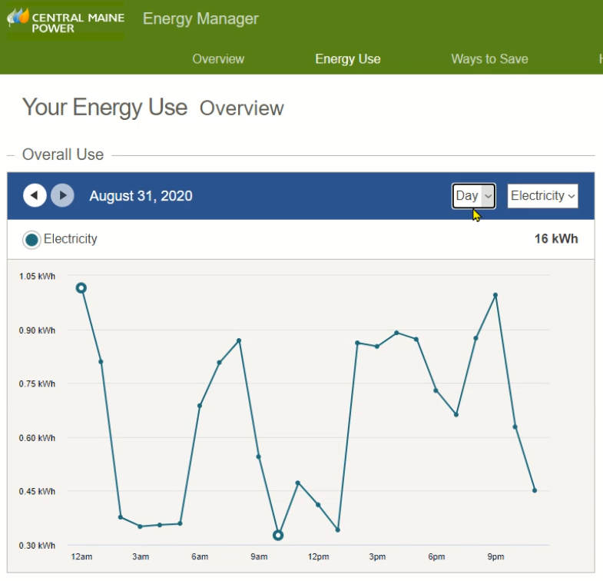
Task: Advance to next day with forward arrow
Action: [62, 196]
